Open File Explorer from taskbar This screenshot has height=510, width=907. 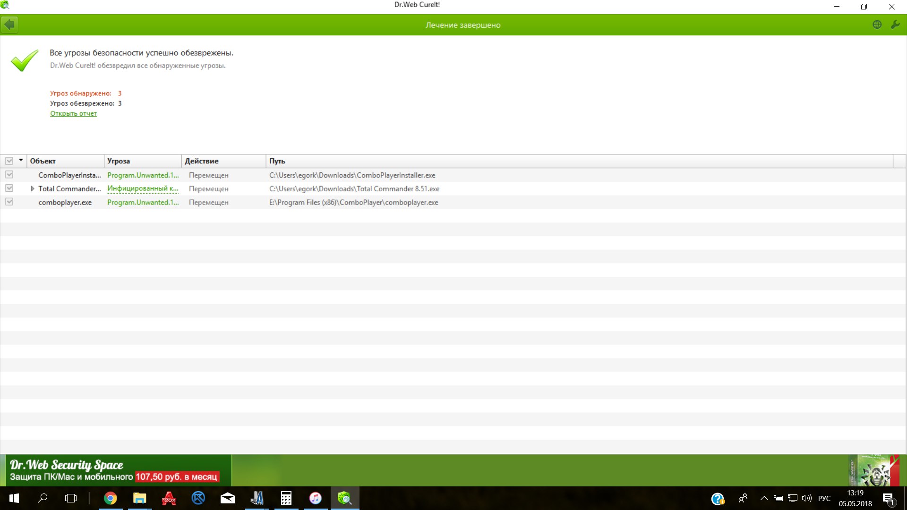tap(139, 498)
